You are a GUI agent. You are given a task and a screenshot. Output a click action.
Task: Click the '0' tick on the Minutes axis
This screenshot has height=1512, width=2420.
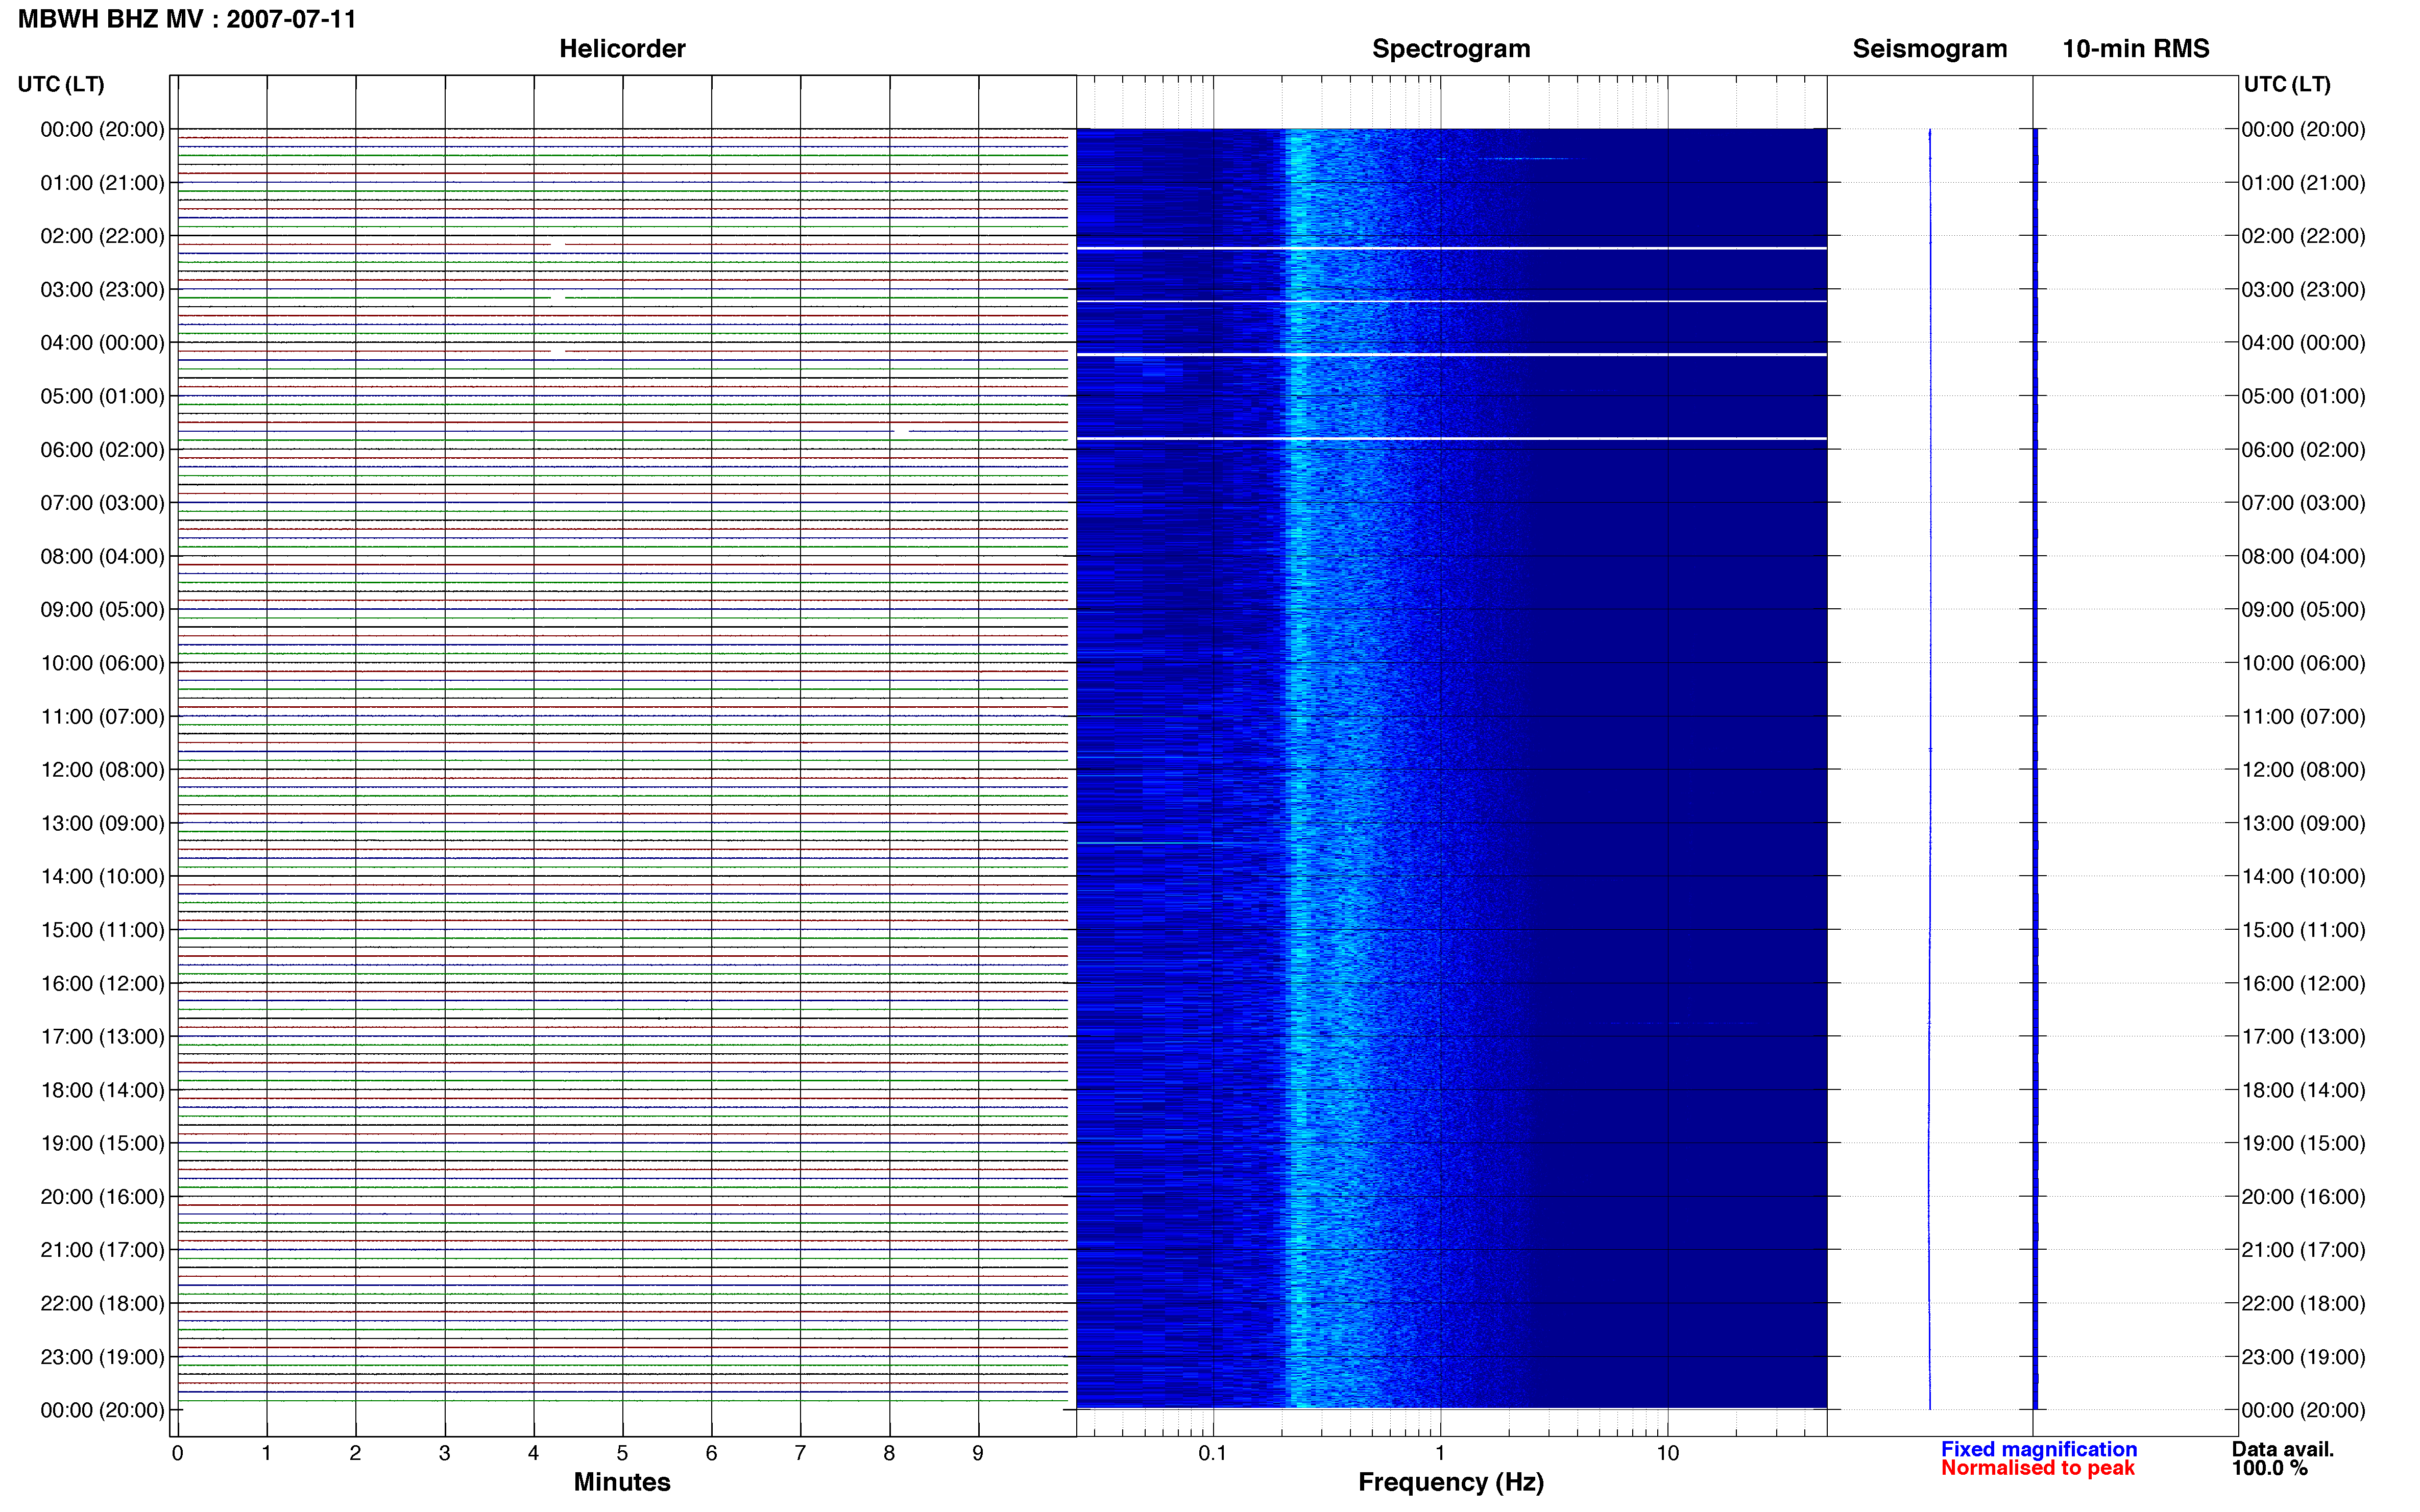tap(177, 1453)
